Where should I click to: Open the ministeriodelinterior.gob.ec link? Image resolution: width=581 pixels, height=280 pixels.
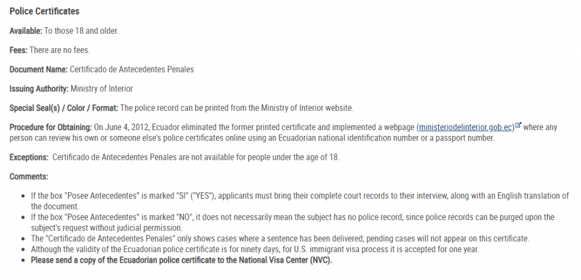pyautogui.click(x=465, y=127)
